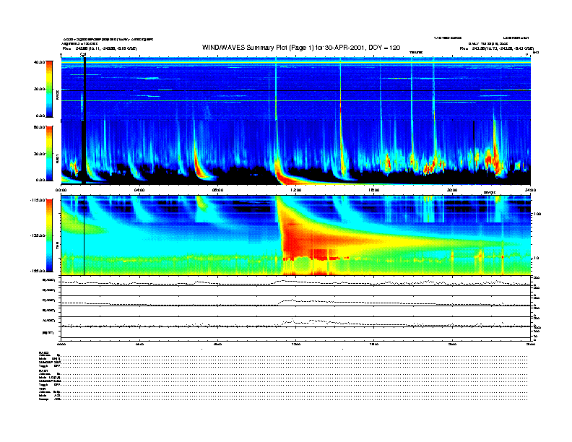The width and height of the screenshot is (572, 442).
Task: Select the 10 label on the TNR right axis
Action: point(537,259)
